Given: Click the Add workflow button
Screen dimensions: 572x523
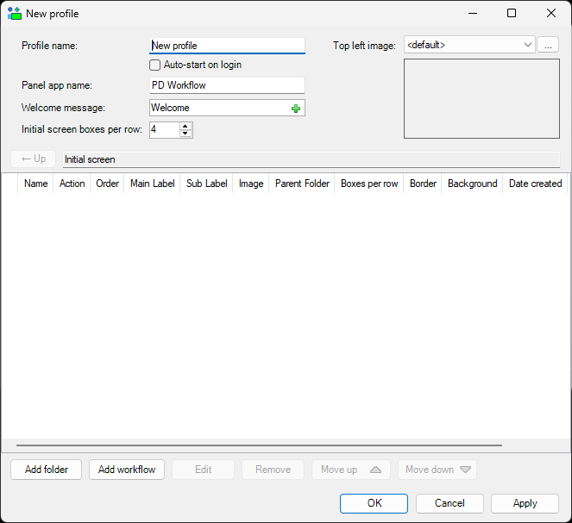Looking at the screenshot, I should tap(127, 470).
